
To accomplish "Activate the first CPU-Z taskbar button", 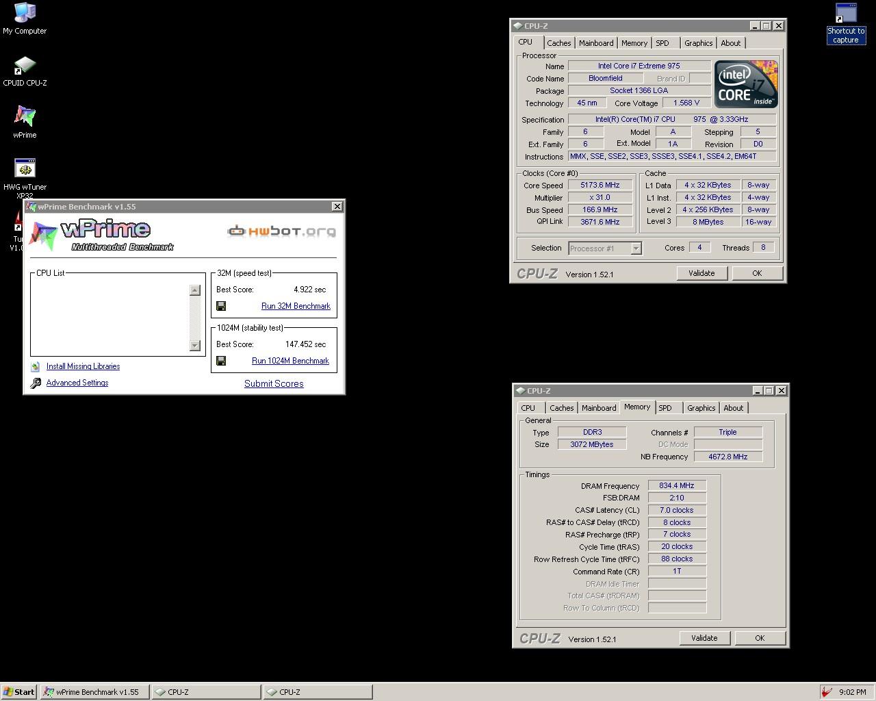I will (x=206, y=692).
